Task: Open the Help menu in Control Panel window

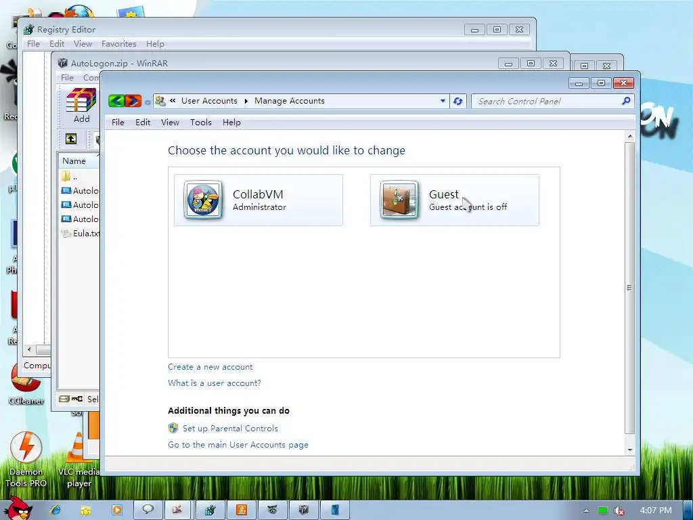Action: click(231, 123)
